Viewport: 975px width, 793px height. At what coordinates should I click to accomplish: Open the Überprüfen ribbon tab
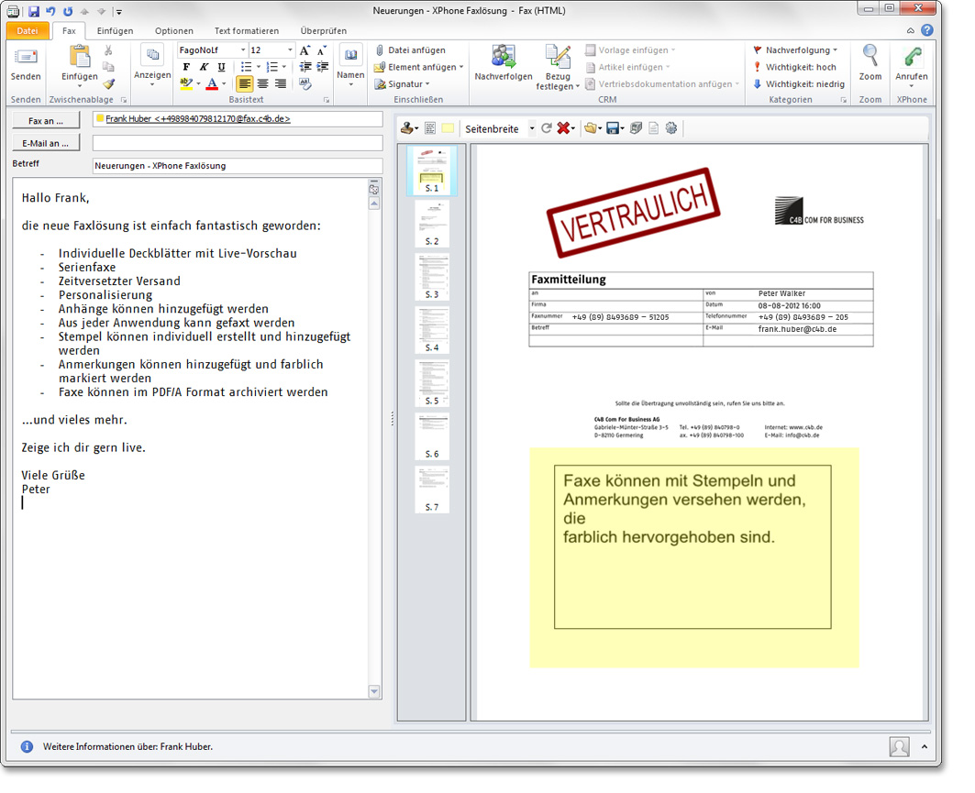(323, 30)
